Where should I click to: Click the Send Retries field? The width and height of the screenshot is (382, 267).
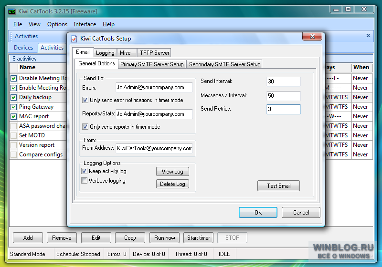(x=284, y=109)
